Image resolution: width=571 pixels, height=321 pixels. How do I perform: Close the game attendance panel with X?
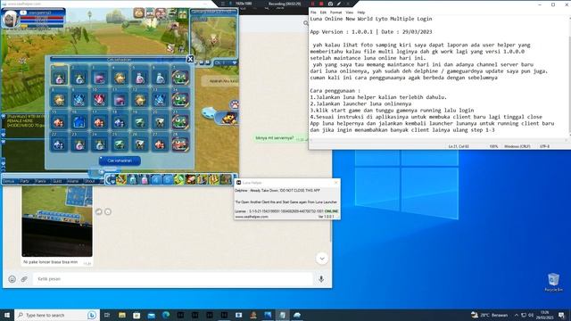190,59
